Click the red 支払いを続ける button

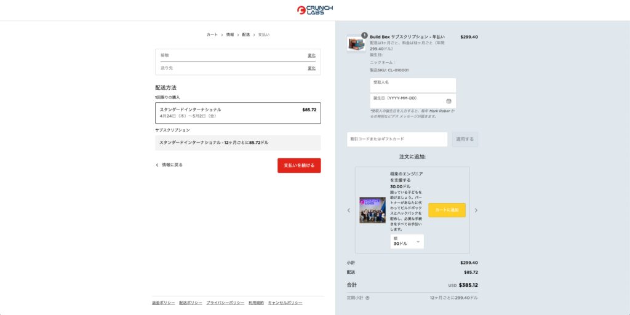pyautogui.click(x=299, y=165)
